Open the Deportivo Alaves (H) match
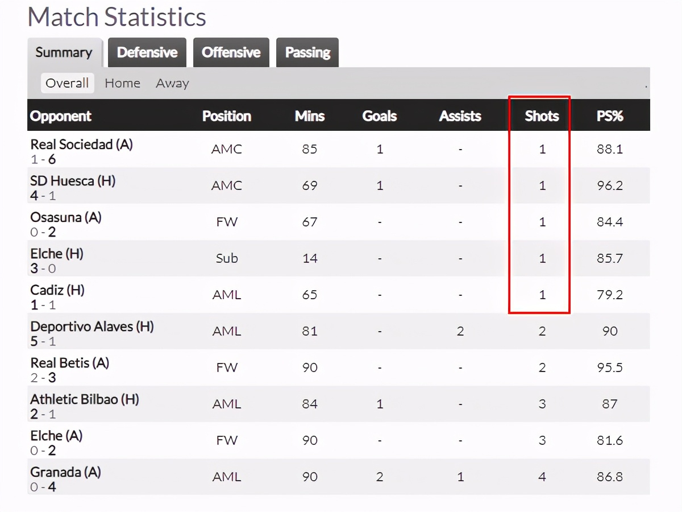682x512 pixels. pos(92,327)
